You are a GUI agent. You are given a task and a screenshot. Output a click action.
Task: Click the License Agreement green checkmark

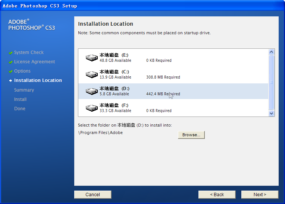click(x=10, y=62)
